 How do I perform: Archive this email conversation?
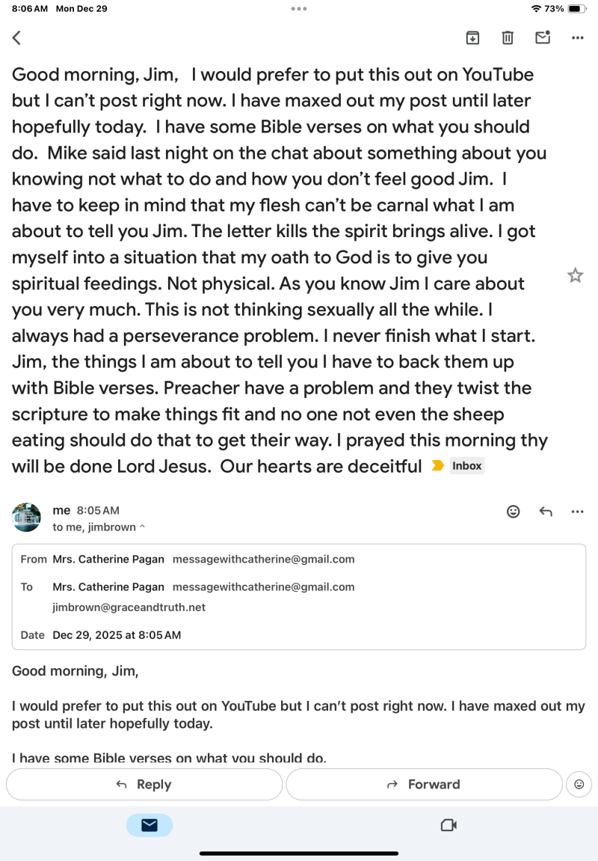pyautogui.click(x=472, y=37)
